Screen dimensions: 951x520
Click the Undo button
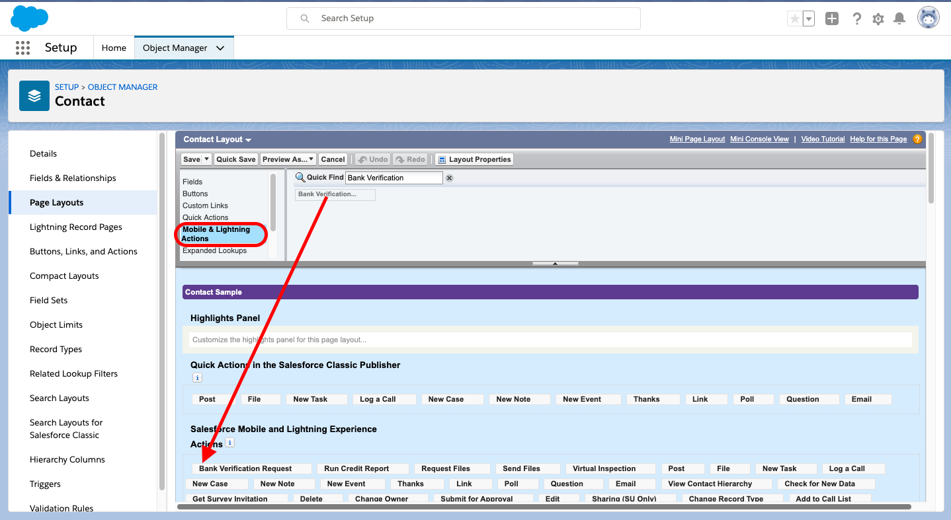(372, 159)
